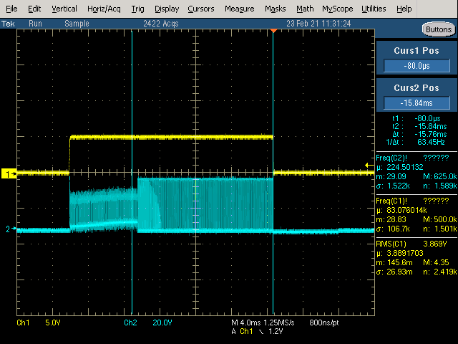Click the 800ns/pt resolution readout
This screenshot has height=344, width=458.
point(324,322)
